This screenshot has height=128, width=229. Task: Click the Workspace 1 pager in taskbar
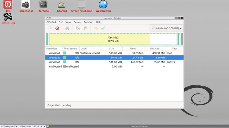click(x=9, y=126)
